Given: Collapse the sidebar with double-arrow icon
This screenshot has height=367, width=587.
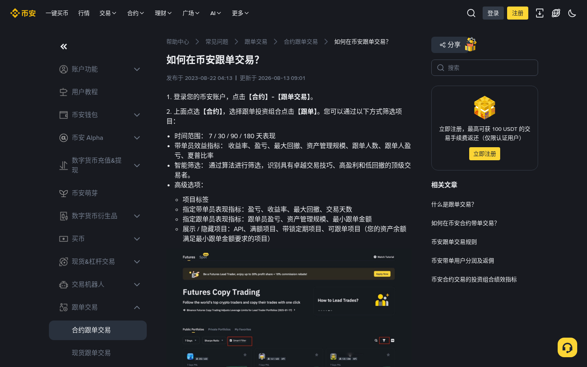Looking at the screenshot, I should pos(64,46).
